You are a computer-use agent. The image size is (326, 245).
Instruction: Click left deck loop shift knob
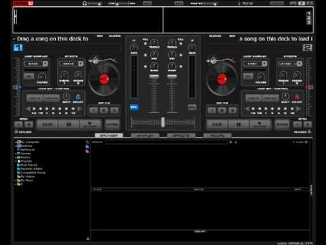(66, 97)
